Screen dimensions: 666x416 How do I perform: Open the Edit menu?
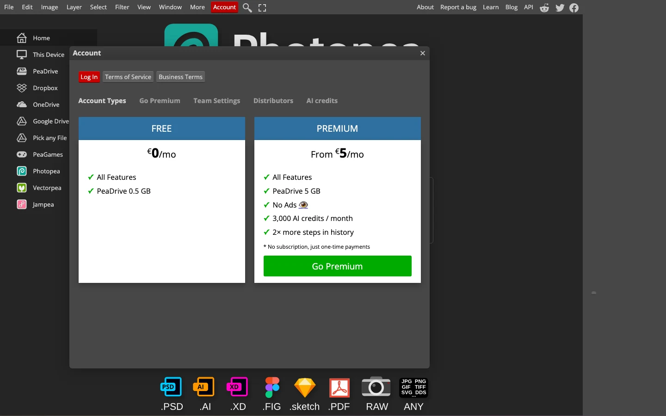pos(27,7)
